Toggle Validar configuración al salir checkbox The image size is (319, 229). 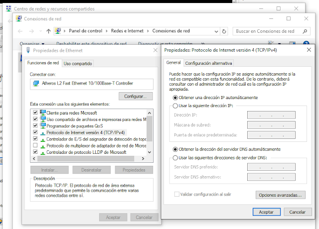click(176, 194)
